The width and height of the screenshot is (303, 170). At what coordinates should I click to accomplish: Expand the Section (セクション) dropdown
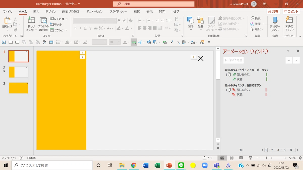[59, 30]
